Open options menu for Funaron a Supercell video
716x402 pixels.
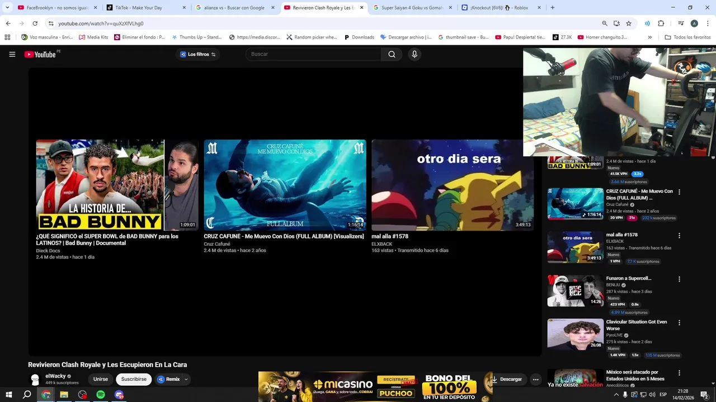pyautogui.click(x=680, y=279)
